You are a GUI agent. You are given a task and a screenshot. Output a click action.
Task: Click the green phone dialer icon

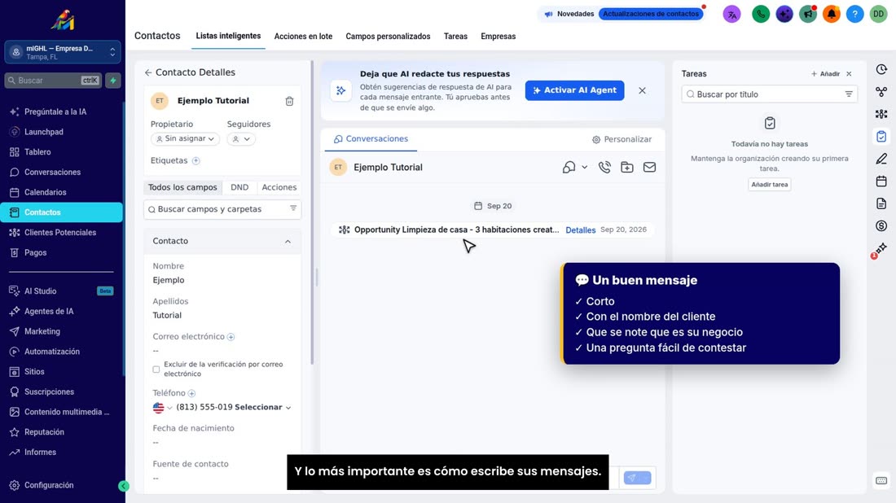pyautogui.click(x=761, y=14)
